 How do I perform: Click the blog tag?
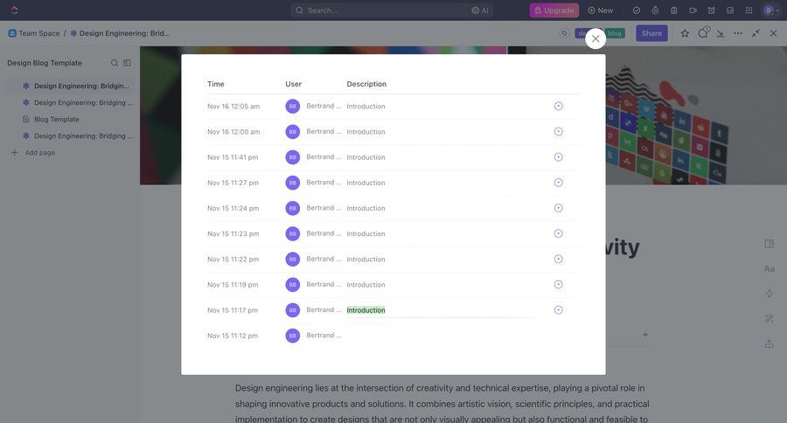click(x=615, y=33)
